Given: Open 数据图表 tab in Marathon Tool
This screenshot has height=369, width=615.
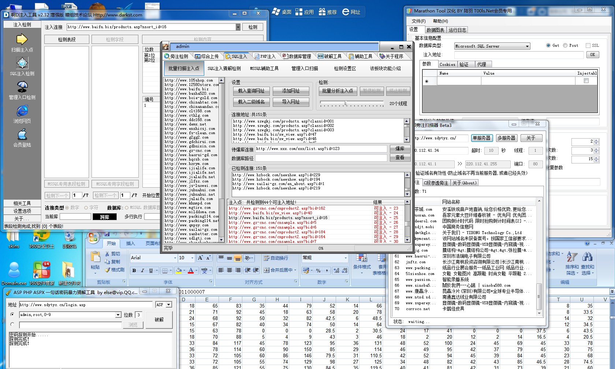Looking at the screenshot, I should click(435, 30).
